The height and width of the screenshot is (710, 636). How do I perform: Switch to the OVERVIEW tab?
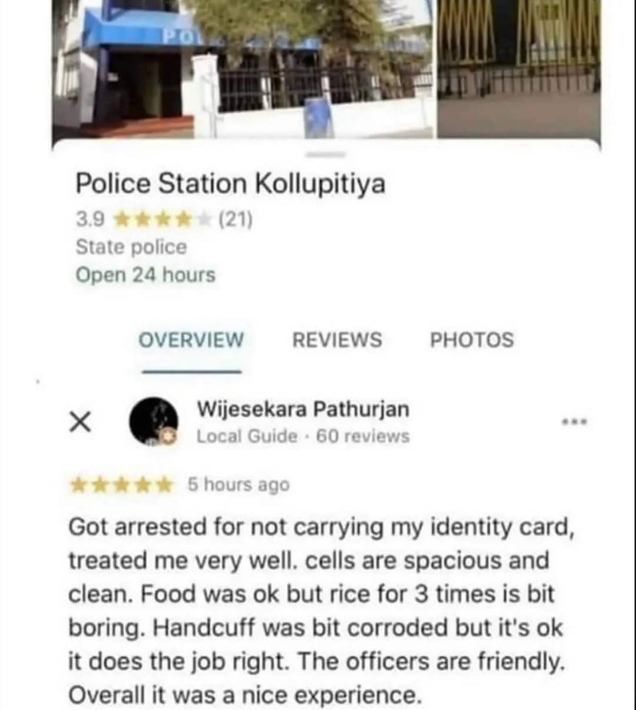point(191,340)
